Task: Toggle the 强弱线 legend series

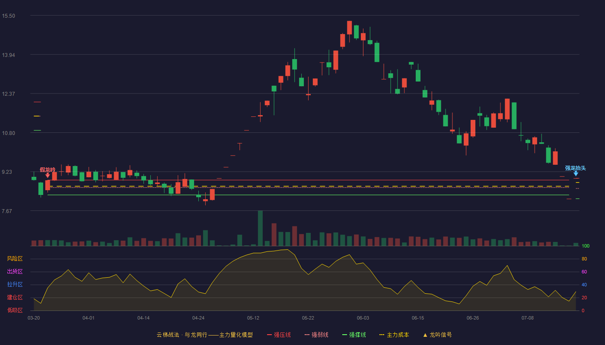Action: click(x=316, y=335)
